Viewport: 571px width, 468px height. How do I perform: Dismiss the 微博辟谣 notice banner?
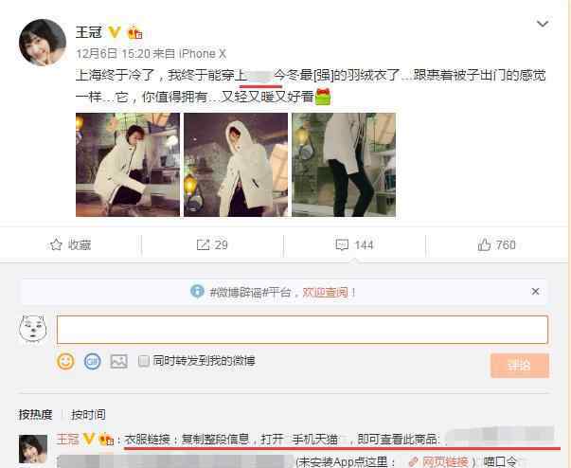click(535, 292)
